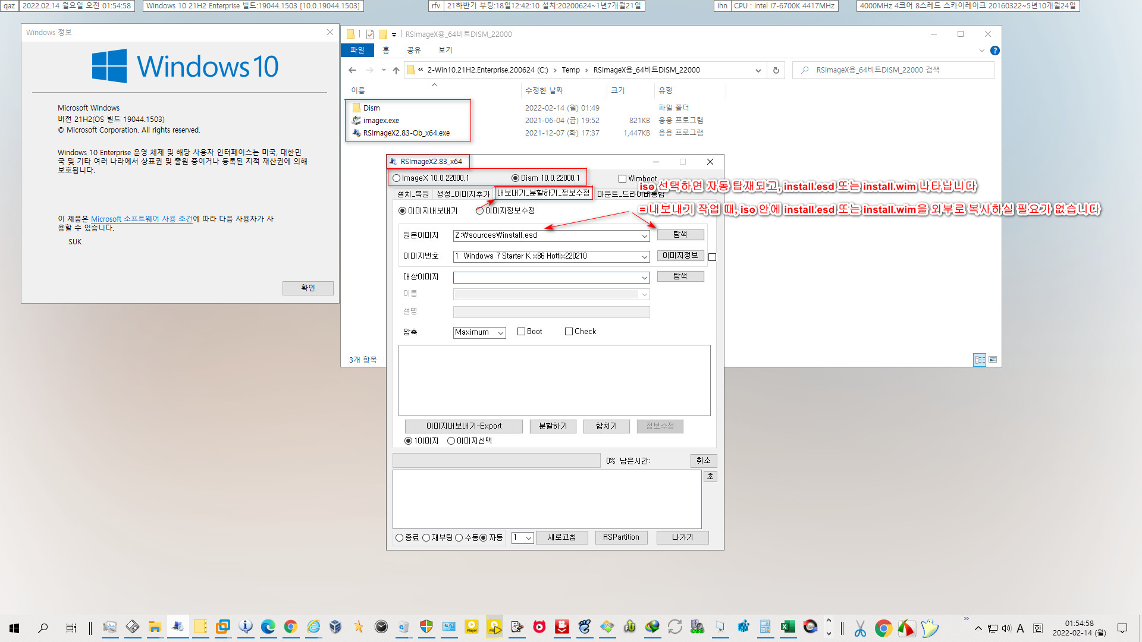Open Microsoft Edge from the taskbar
This screenshot has height=642, width=1142.
click(268, 627)
